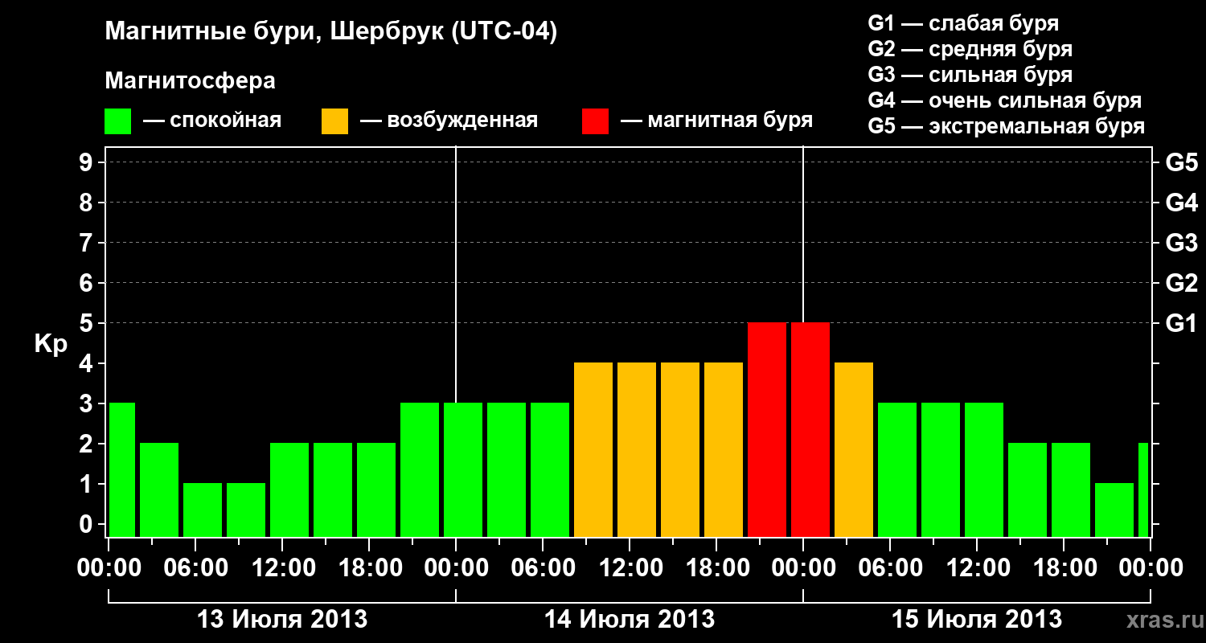Click the green bar for 15 July 06:00–09:00

[897, 469]
